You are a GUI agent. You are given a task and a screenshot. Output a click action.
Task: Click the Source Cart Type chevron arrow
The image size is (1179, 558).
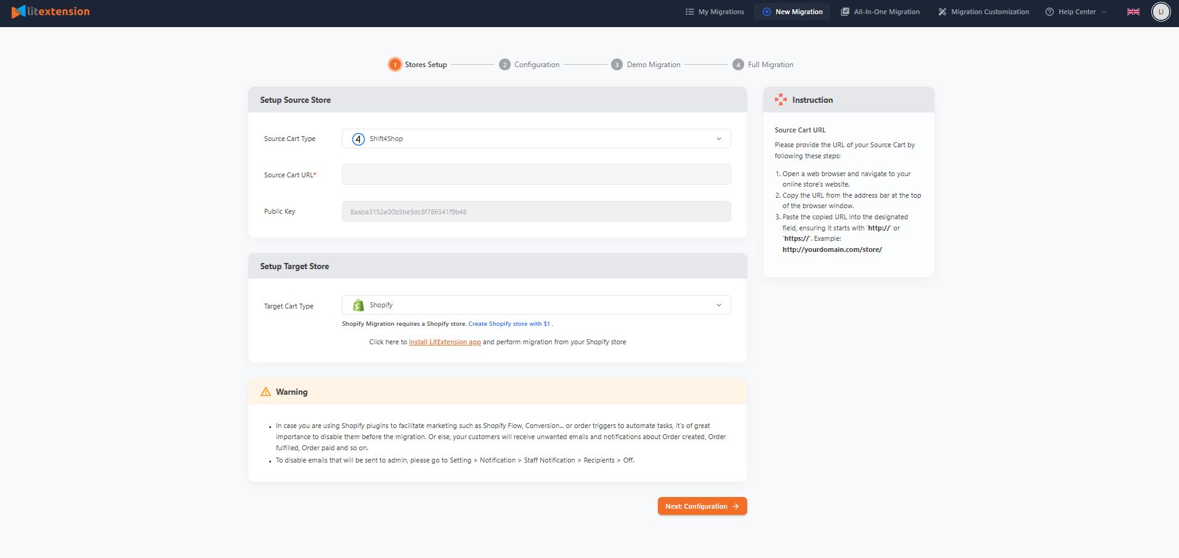[x=719, y=139]
